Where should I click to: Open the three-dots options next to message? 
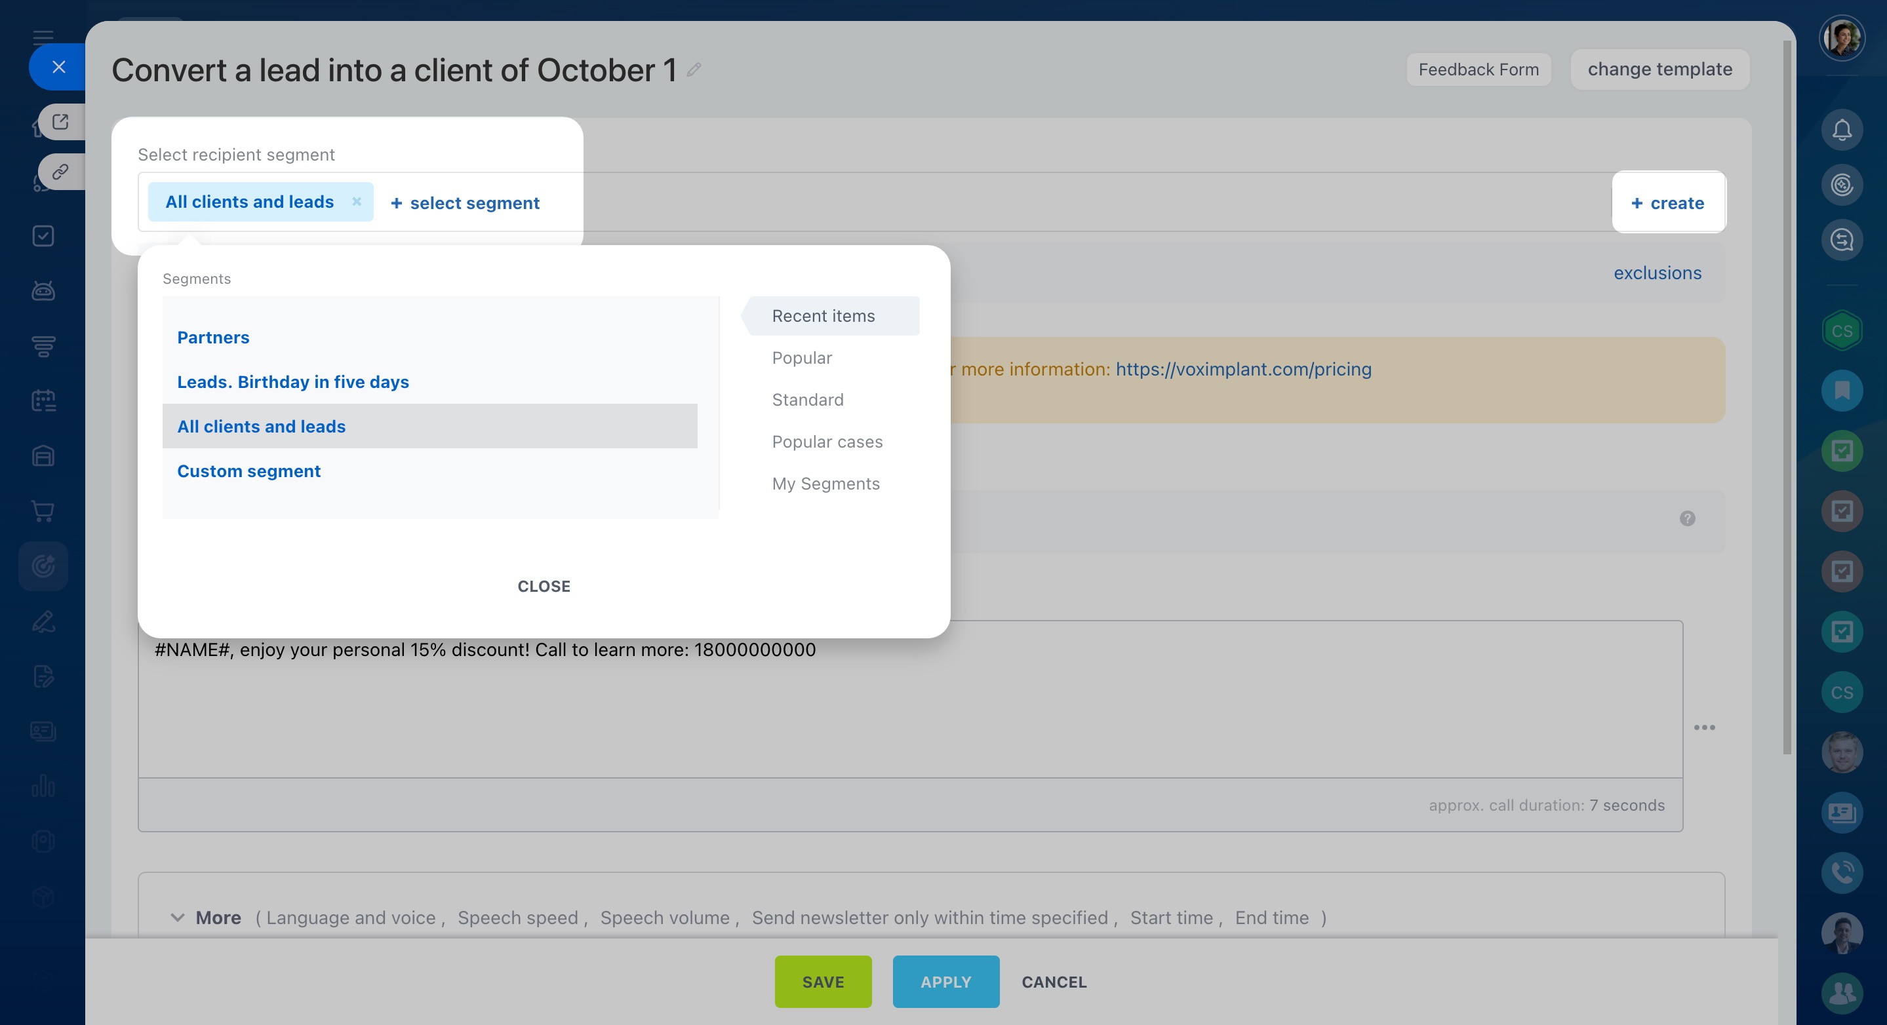tap(1704, 727)
